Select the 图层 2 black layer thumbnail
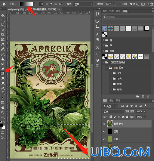154x161 pixels. pyautogui.click(x=110, y=131)
